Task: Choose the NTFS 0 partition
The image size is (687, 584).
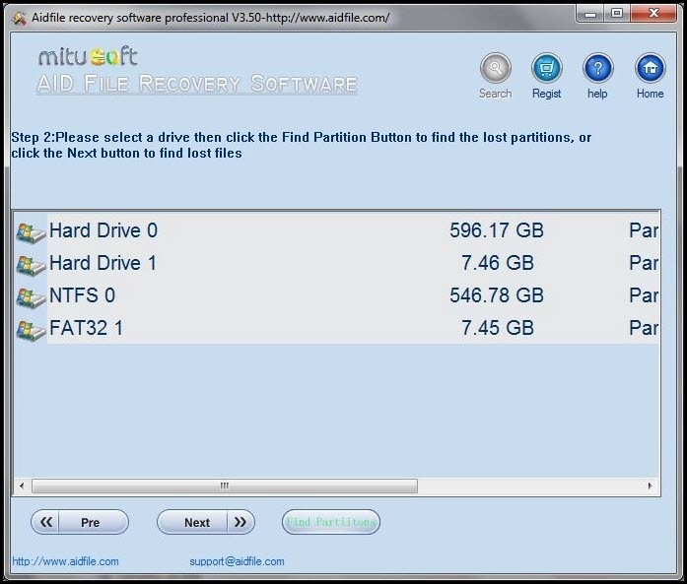Action: (x=336, y=295)
